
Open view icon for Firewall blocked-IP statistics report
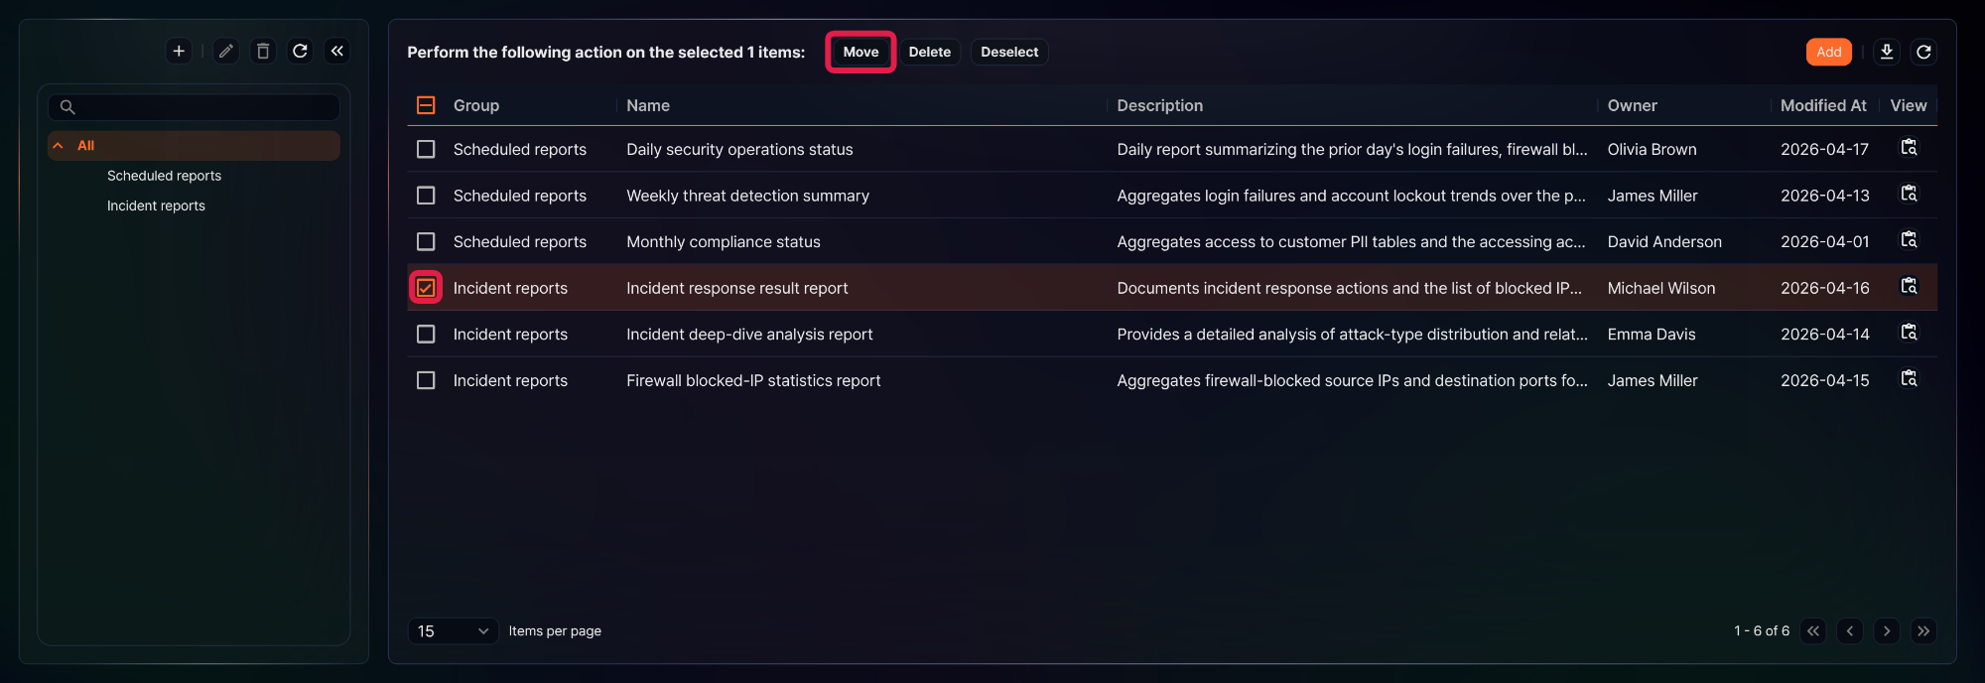click(x=1909, y=379)
